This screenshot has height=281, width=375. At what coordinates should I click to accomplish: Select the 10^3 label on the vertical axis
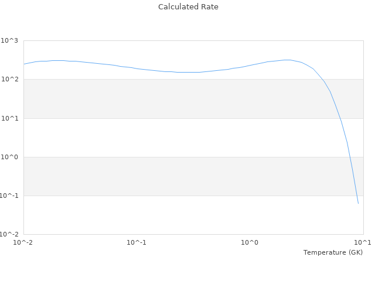click(9, 40)
